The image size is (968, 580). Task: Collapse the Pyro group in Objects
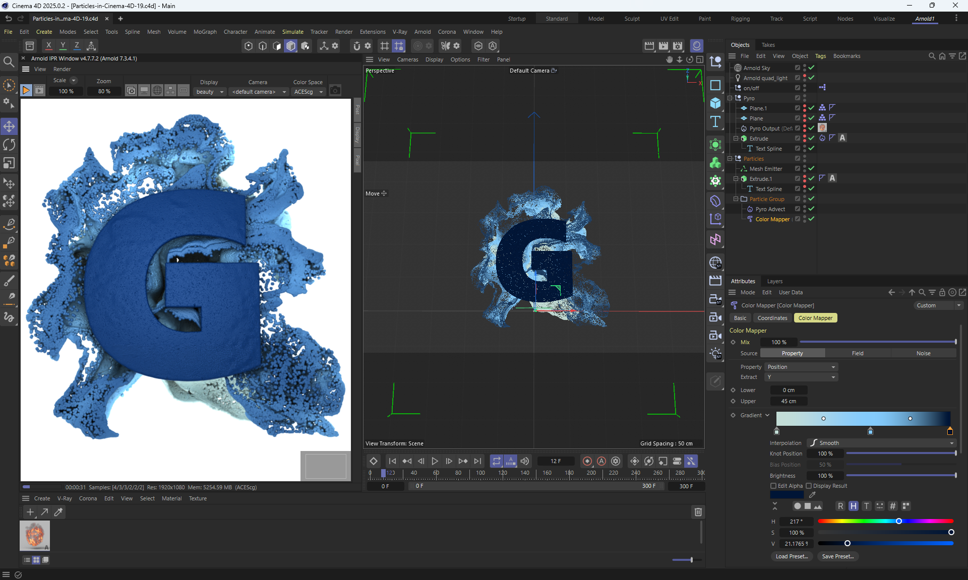(730, 98)
